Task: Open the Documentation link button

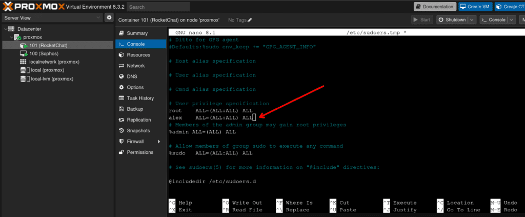Action: pyautogui.click(x=434, y=7)
